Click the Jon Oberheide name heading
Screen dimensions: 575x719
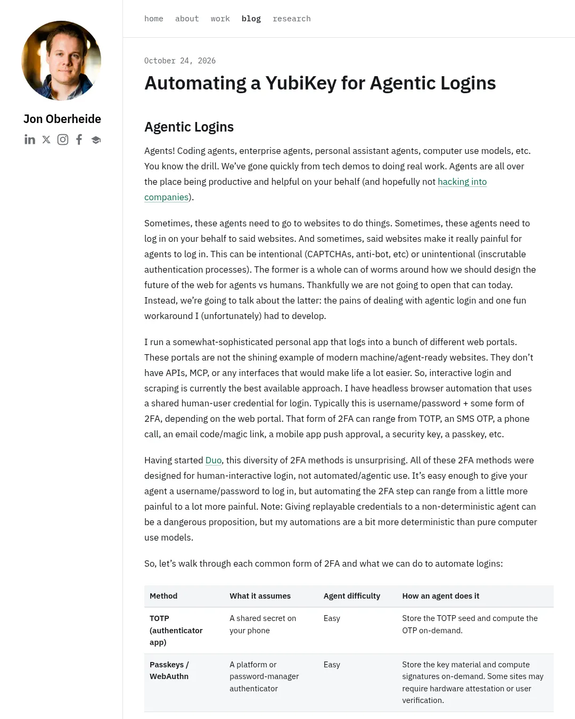[x=62, y=119]
